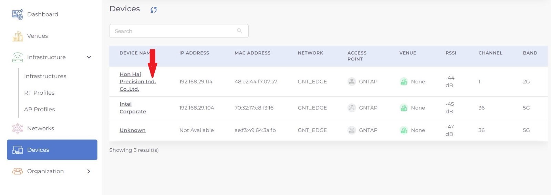The width and height of the screenshot is (551, 195).
Task: Click the Networks sidebar icon
Action: 18,128
